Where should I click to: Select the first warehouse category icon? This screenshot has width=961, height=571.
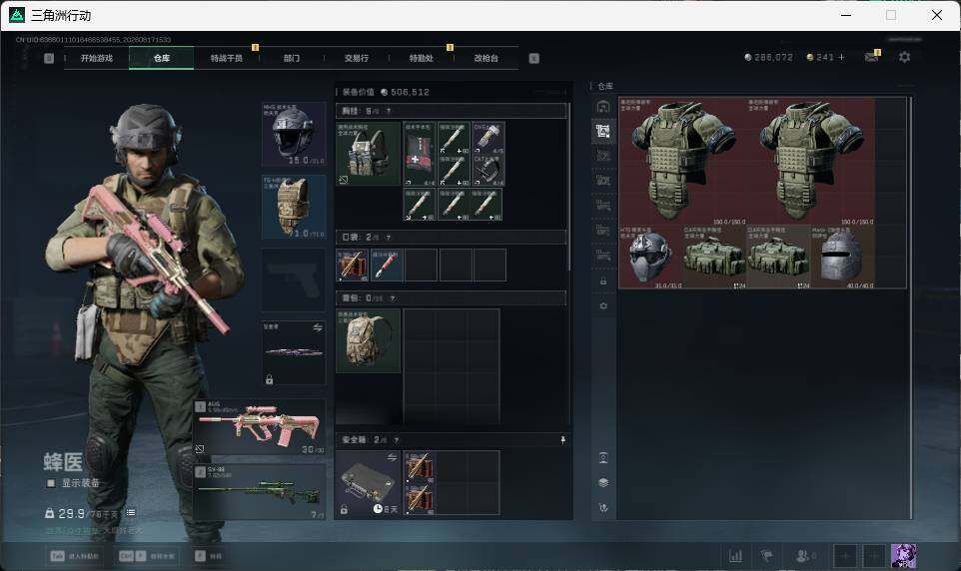pyautogui.click(x=603, y=107)
